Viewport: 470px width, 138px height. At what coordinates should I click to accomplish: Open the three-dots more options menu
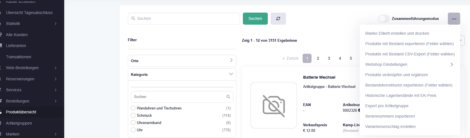click(x=454, y=19)
